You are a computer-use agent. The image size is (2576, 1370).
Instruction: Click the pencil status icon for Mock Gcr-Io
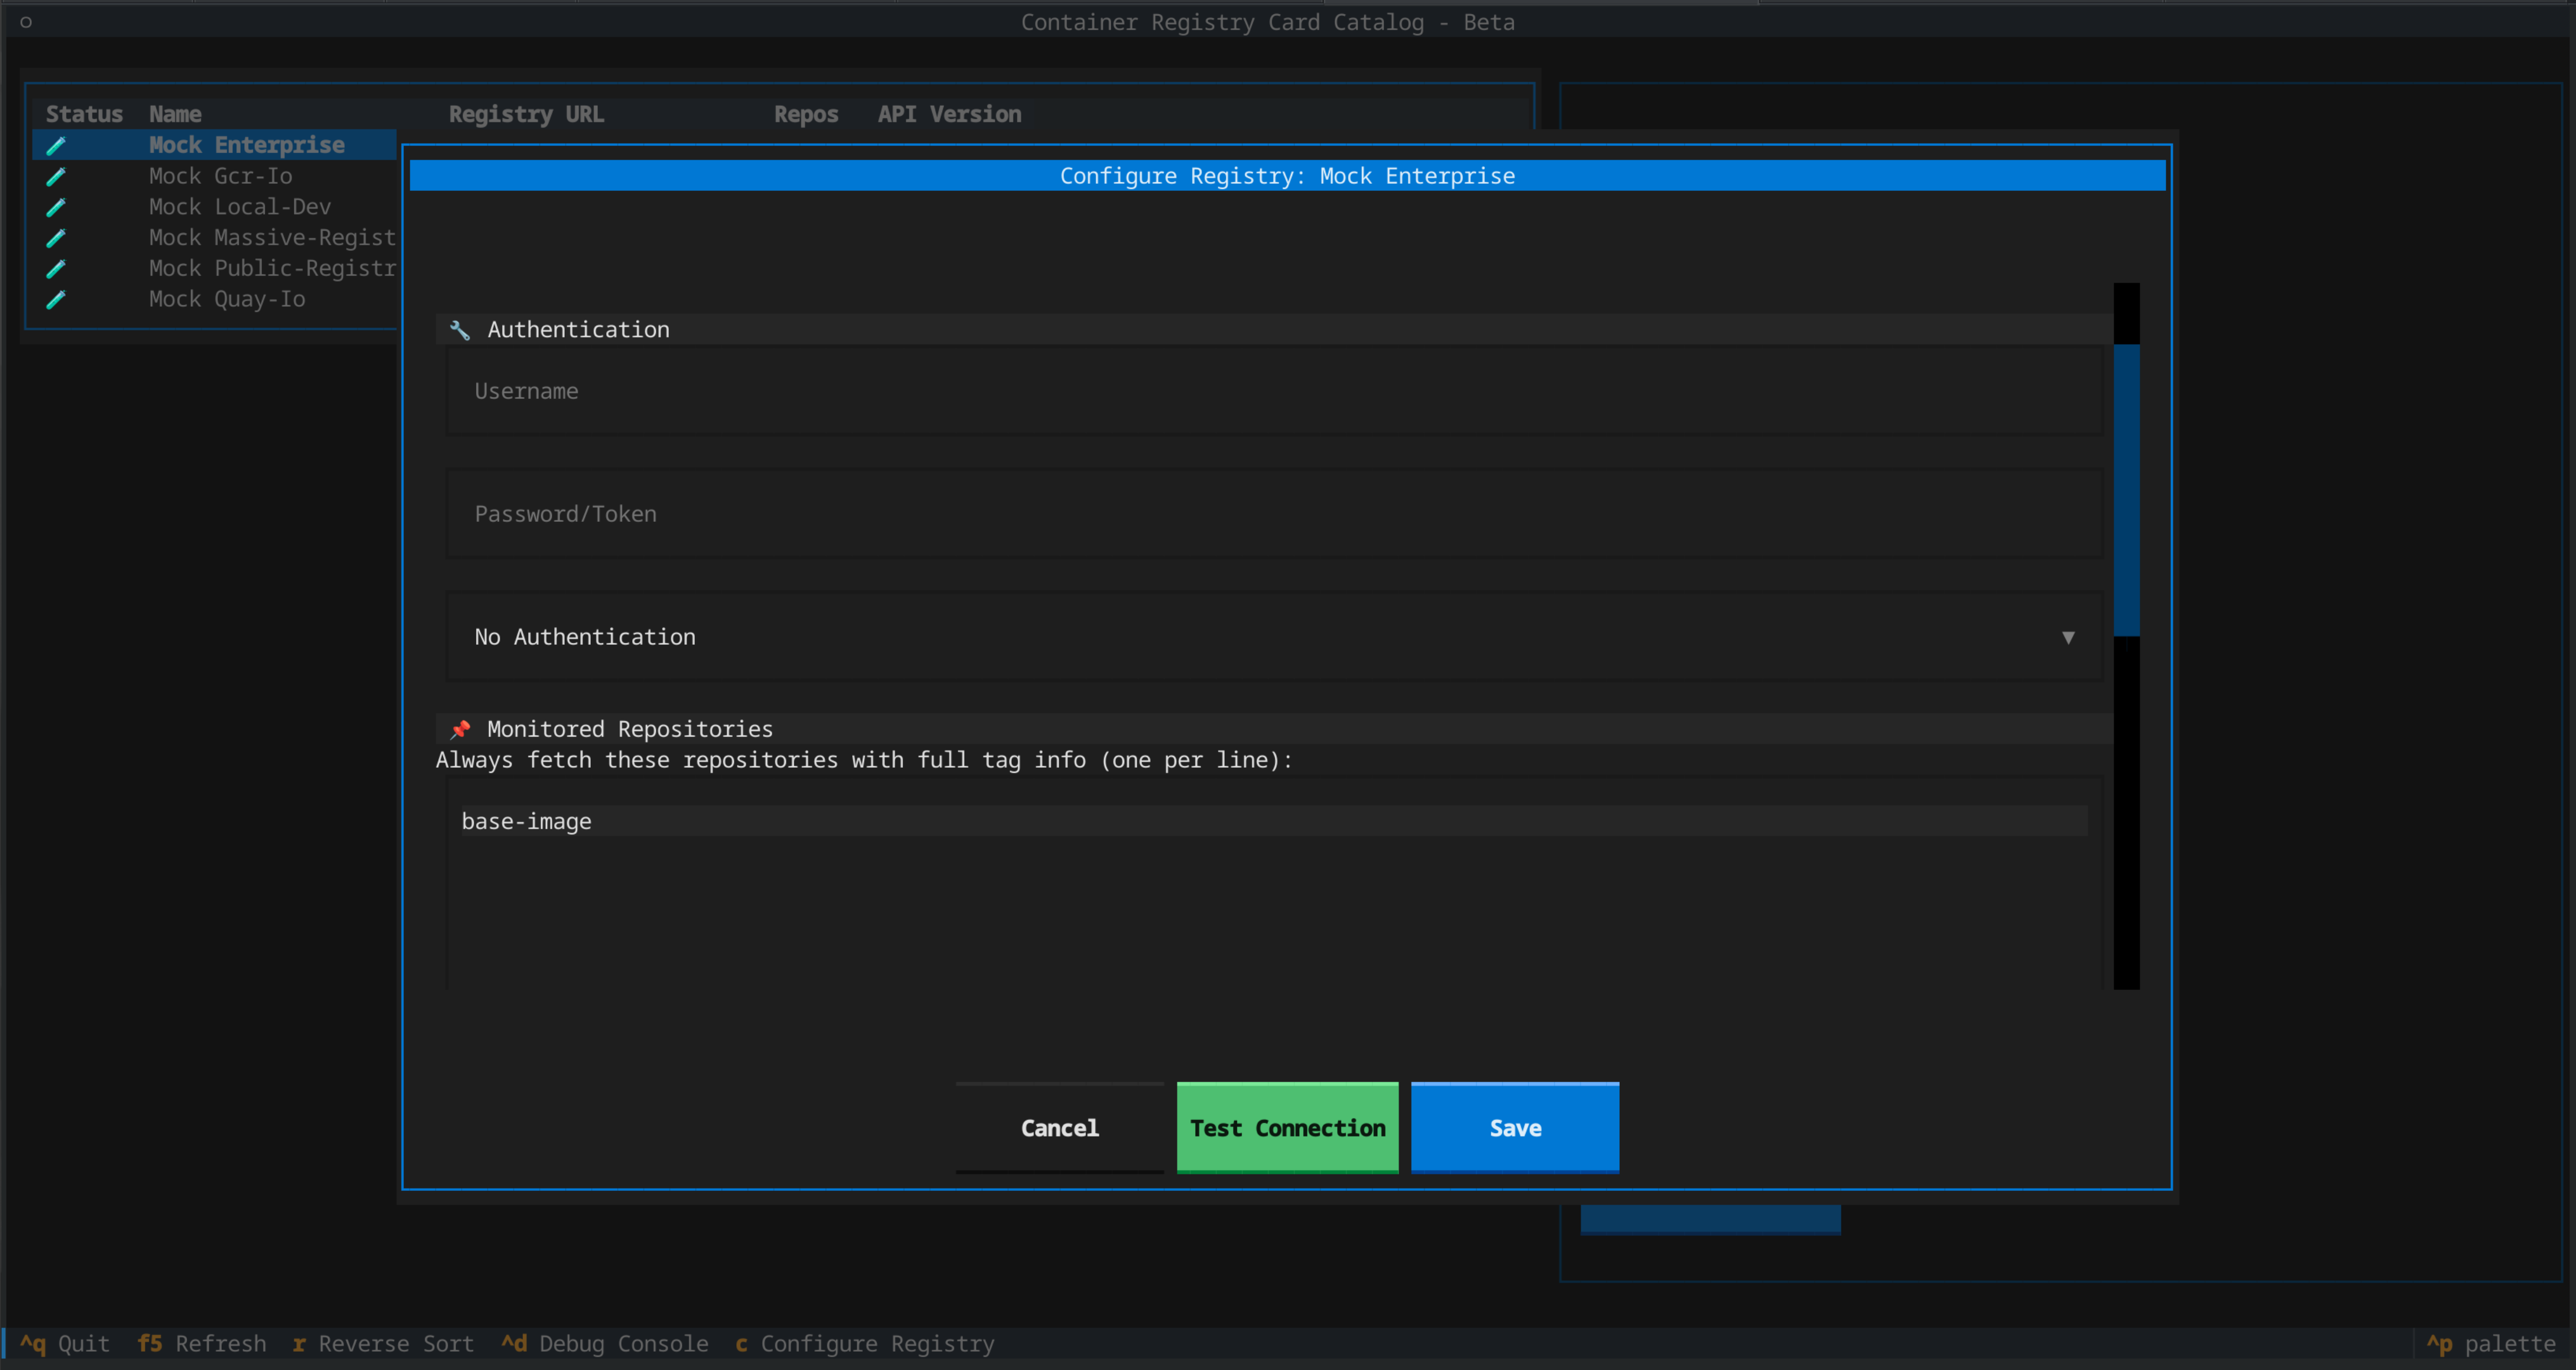click(56, 176)
